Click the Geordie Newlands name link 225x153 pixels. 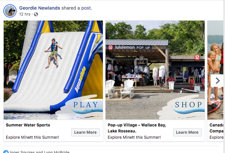pos(40,8)
